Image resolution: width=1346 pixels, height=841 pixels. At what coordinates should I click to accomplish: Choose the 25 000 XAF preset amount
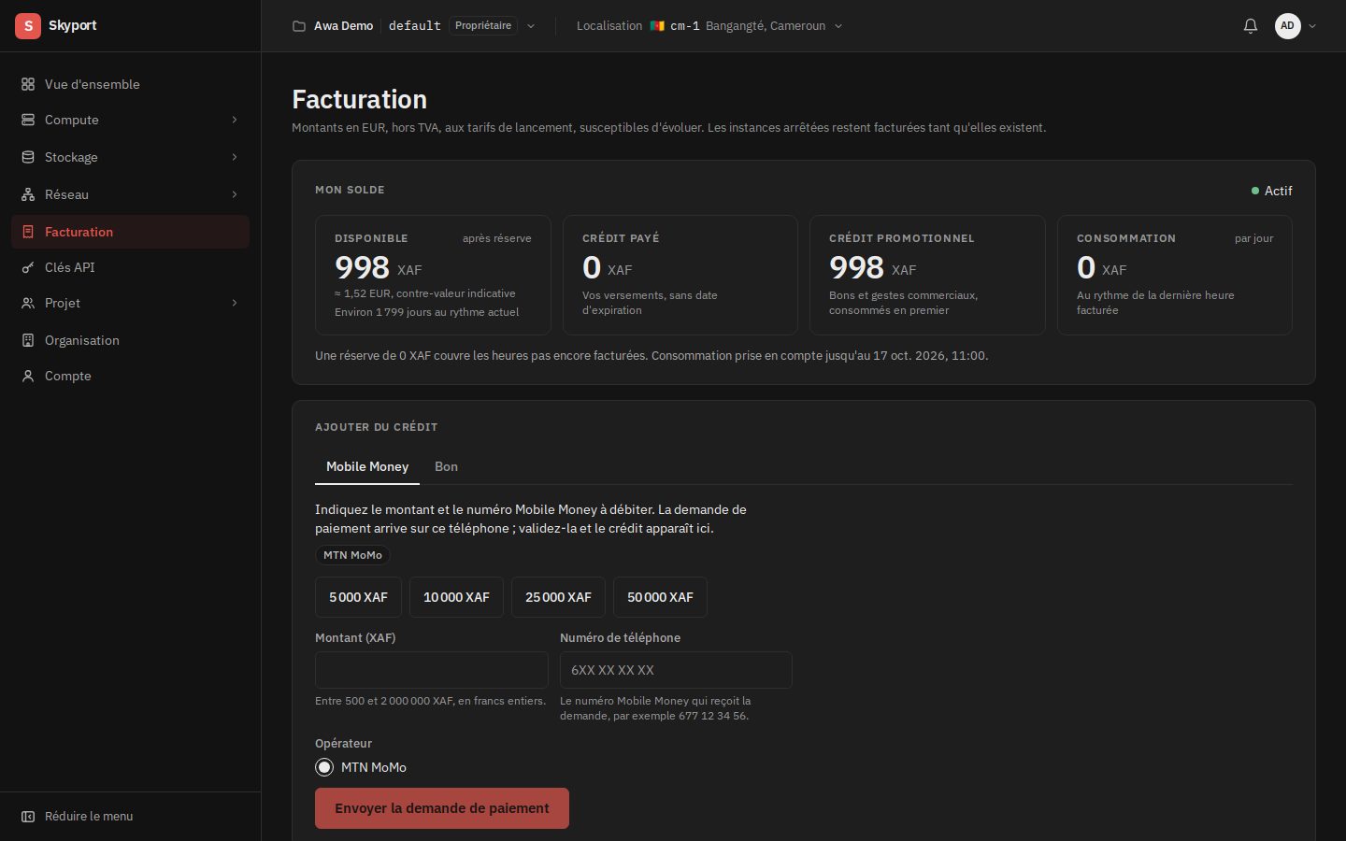558,597
